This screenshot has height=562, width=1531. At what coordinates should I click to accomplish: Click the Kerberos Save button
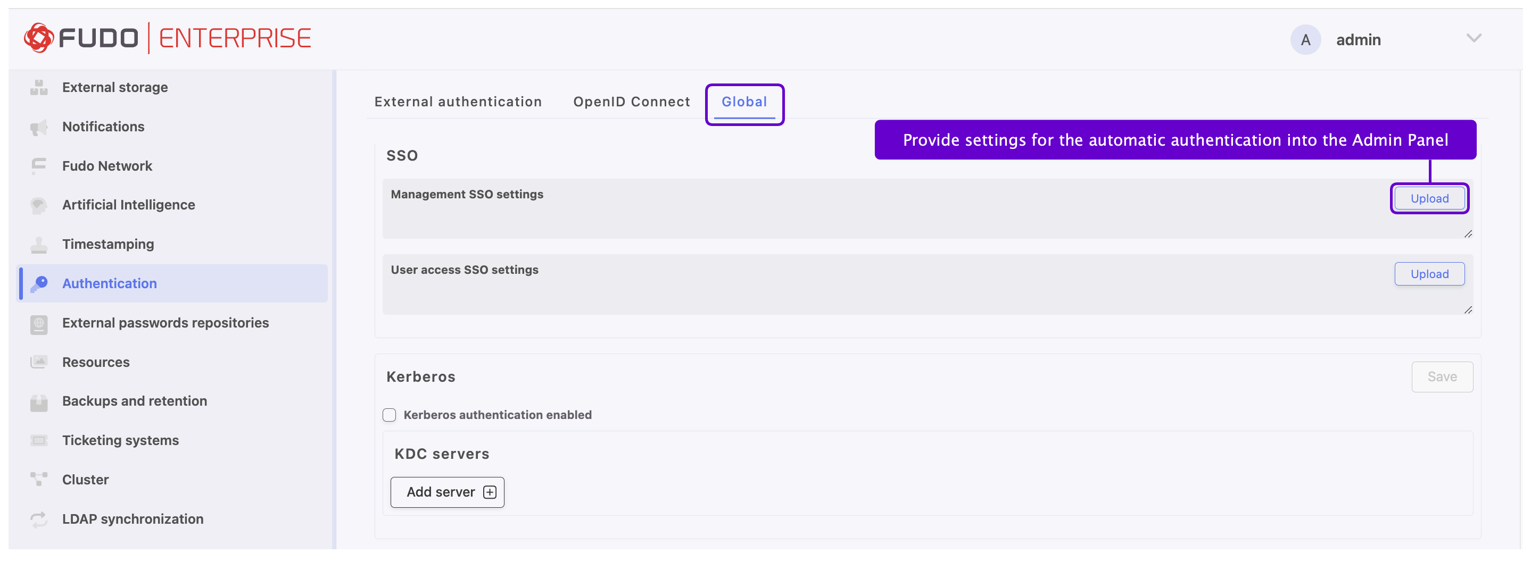(1442, 378)
